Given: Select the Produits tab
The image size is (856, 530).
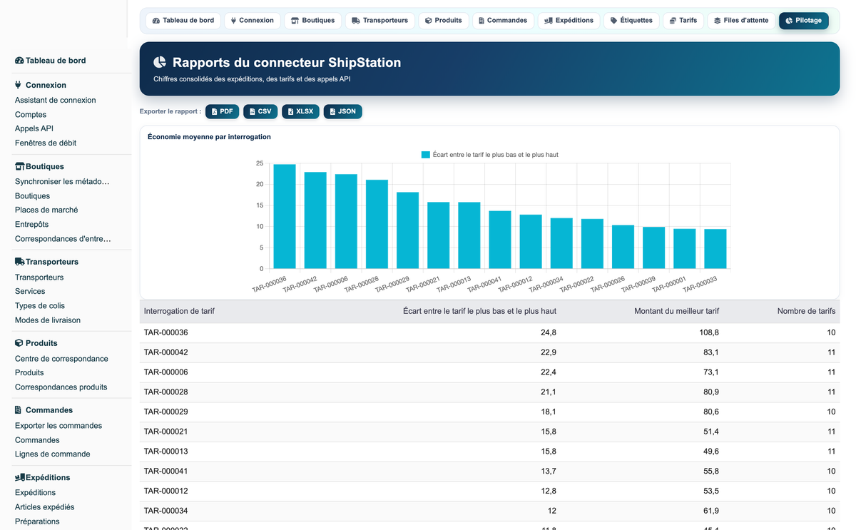Looking at the screenshot, I should 443,21.
